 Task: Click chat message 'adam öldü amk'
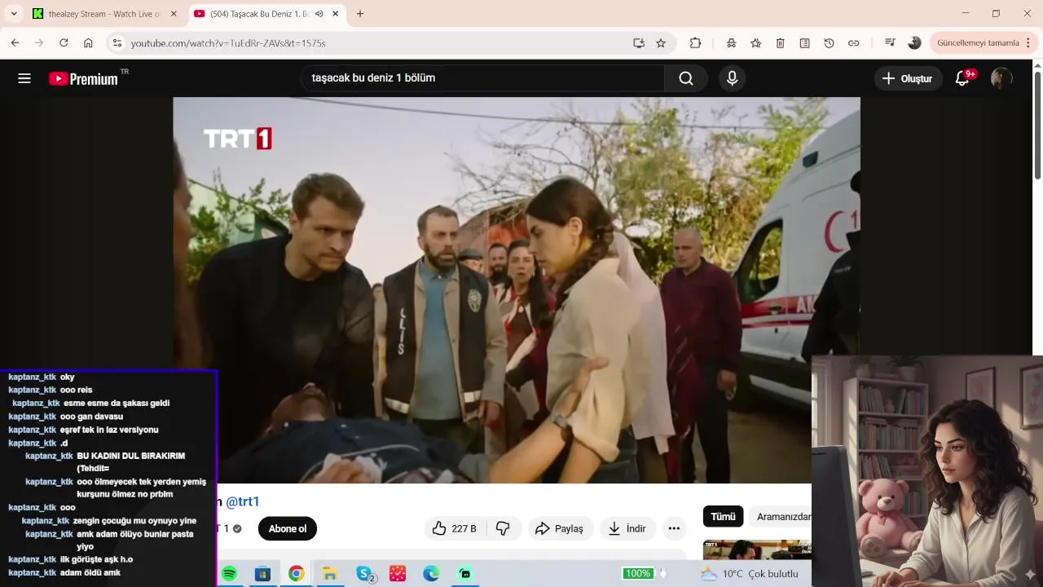90,573
